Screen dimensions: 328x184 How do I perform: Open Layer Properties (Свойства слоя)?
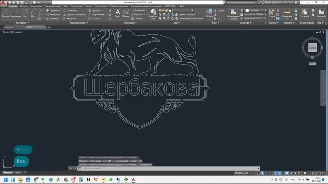pyautogui.click(x=153, y=14)
